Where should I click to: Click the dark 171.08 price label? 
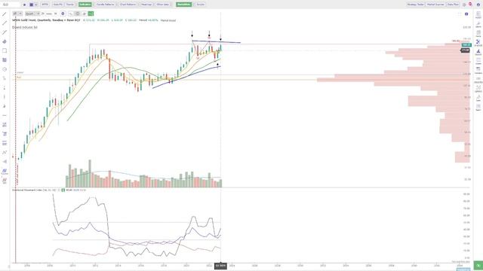(466, 50)
